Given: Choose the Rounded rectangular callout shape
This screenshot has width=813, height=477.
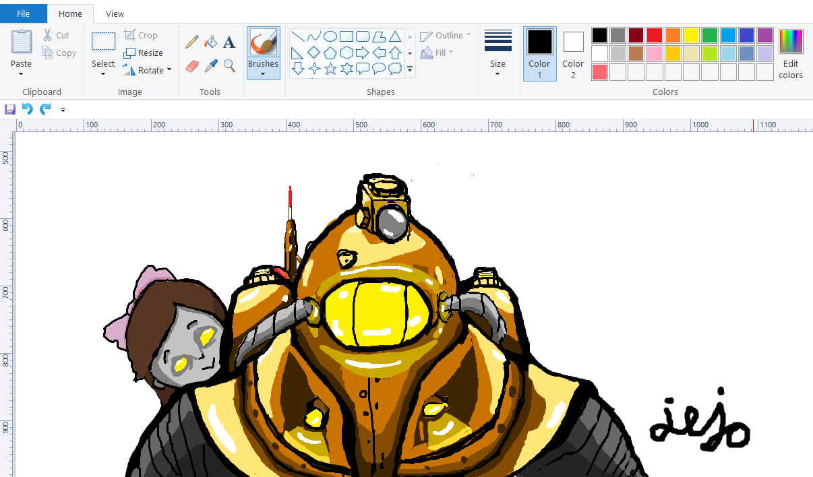Looking at the screenshot, I should (x=363, y=68).
